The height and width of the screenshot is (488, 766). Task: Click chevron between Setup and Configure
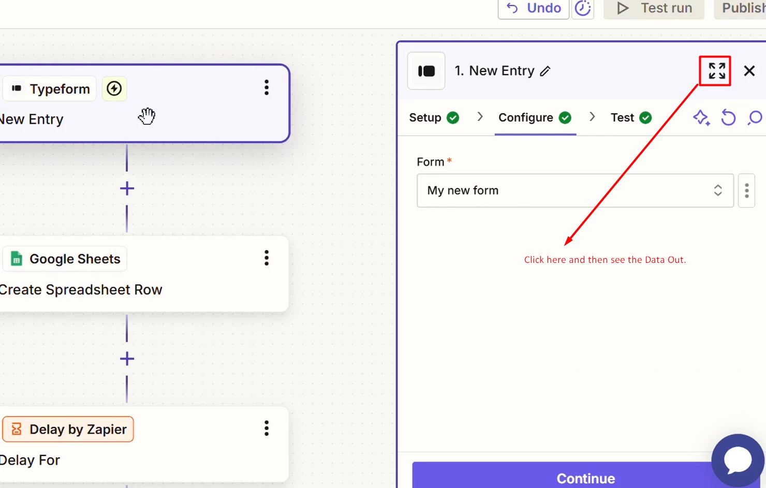point(480,117)
